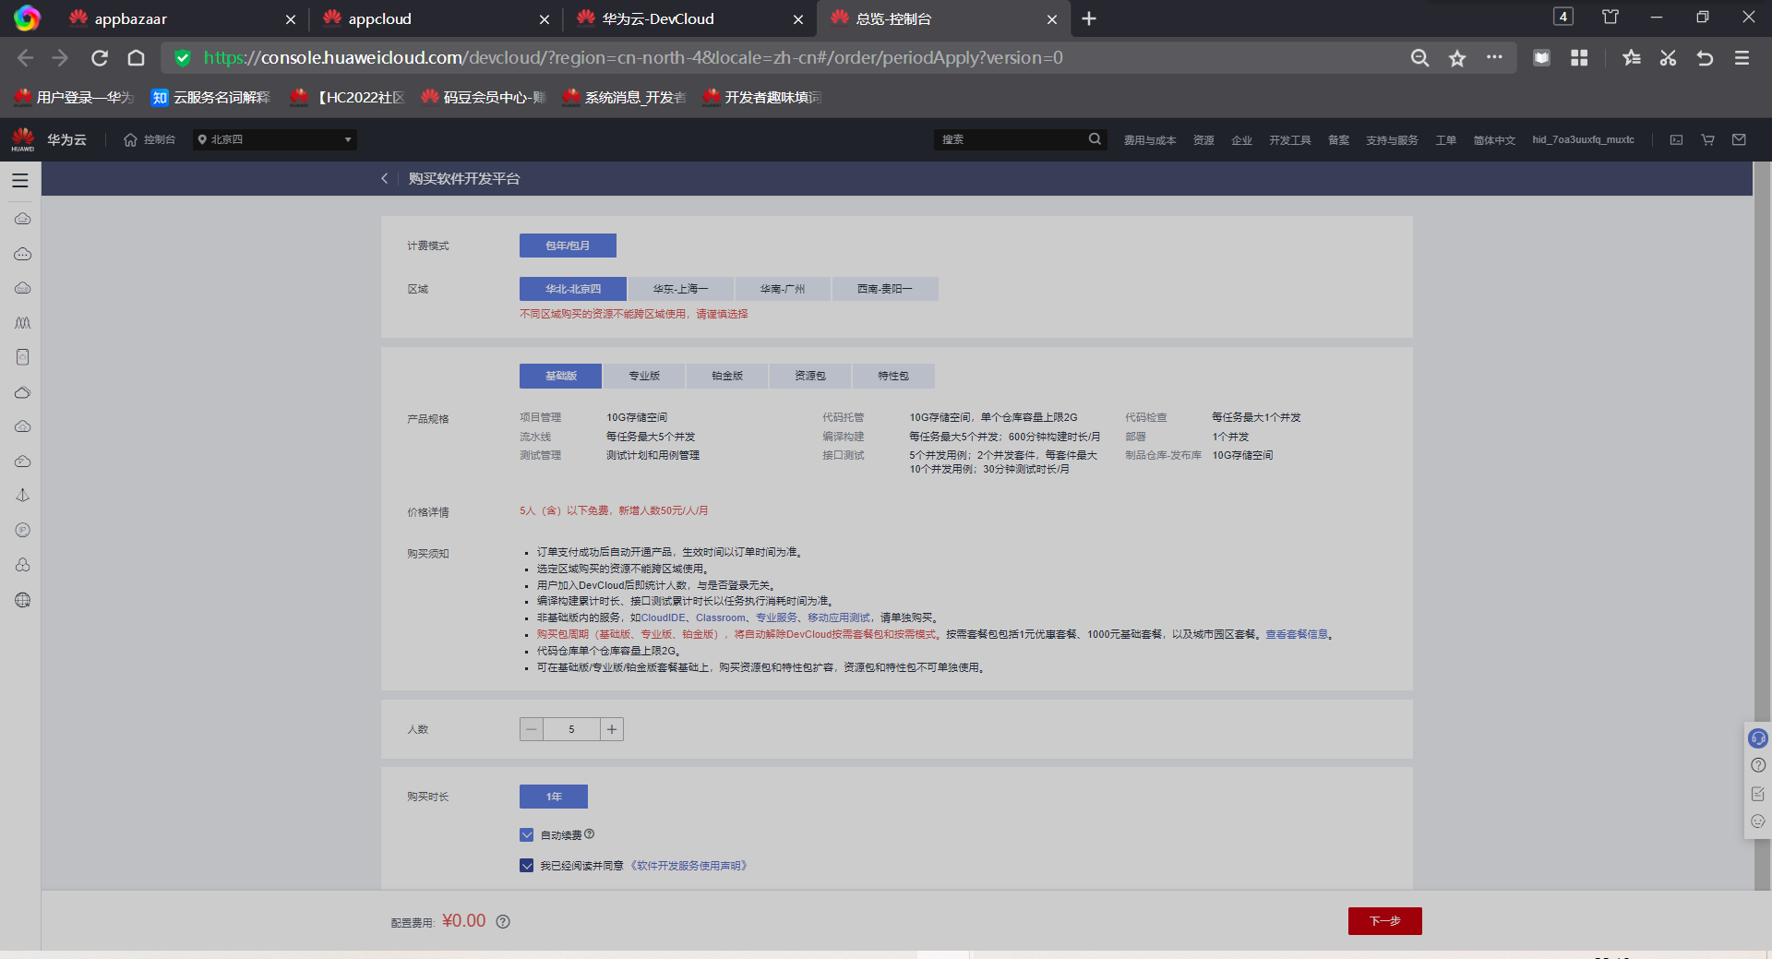Image resolution: width=1772 pixels, height=959 pixels.
Task: Click help icon beside 配置费用 price
Action: tap(503, 921)
